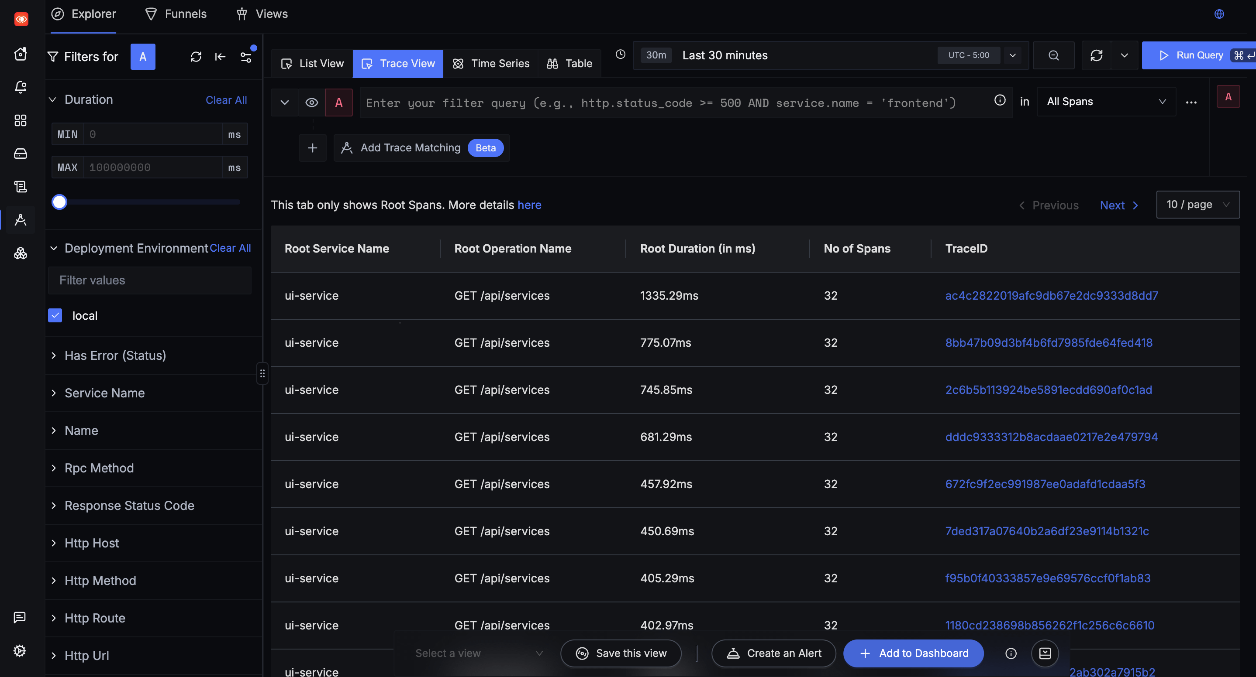The image size is (1256, 677).
Task: Expand the Rpc Method filter
Action: coord(54,468)
